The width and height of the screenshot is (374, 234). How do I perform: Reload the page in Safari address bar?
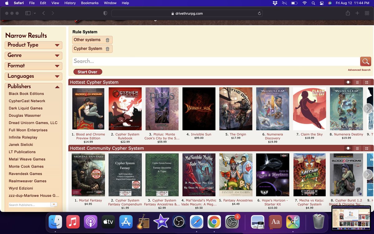click(x=259, y=13)
